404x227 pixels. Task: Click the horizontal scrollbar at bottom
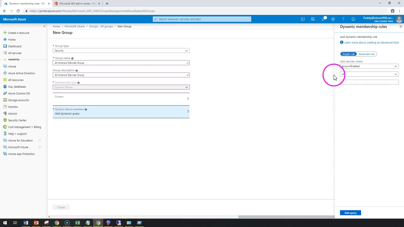286,217
